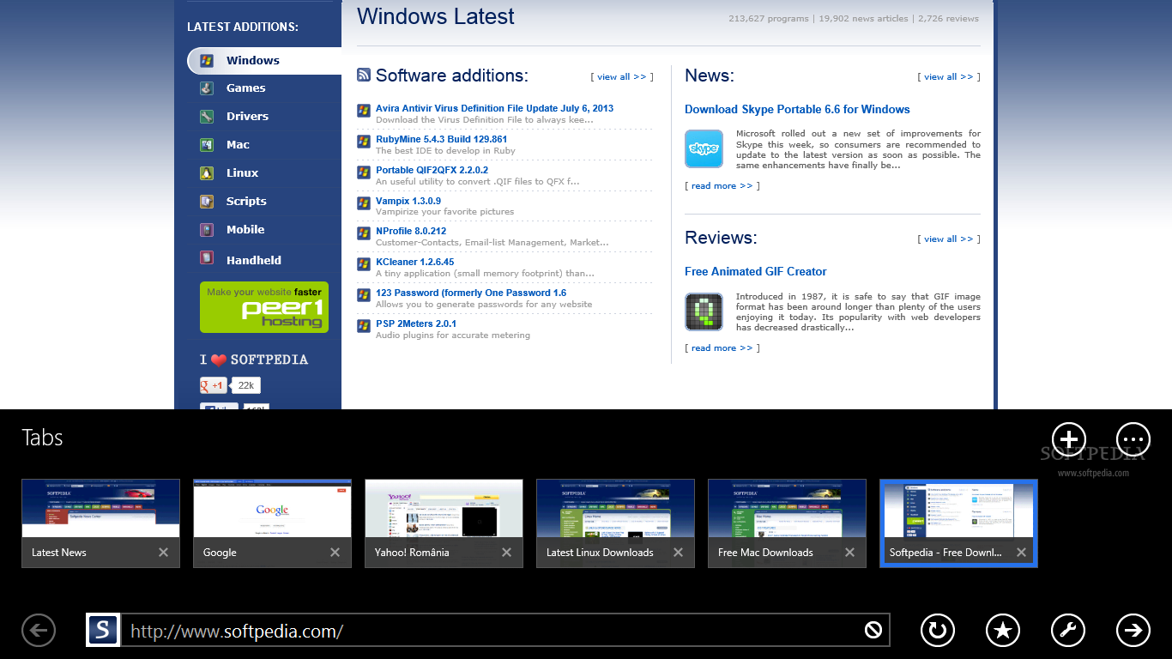Select Drivers in the sidebar list

point(247,116)
